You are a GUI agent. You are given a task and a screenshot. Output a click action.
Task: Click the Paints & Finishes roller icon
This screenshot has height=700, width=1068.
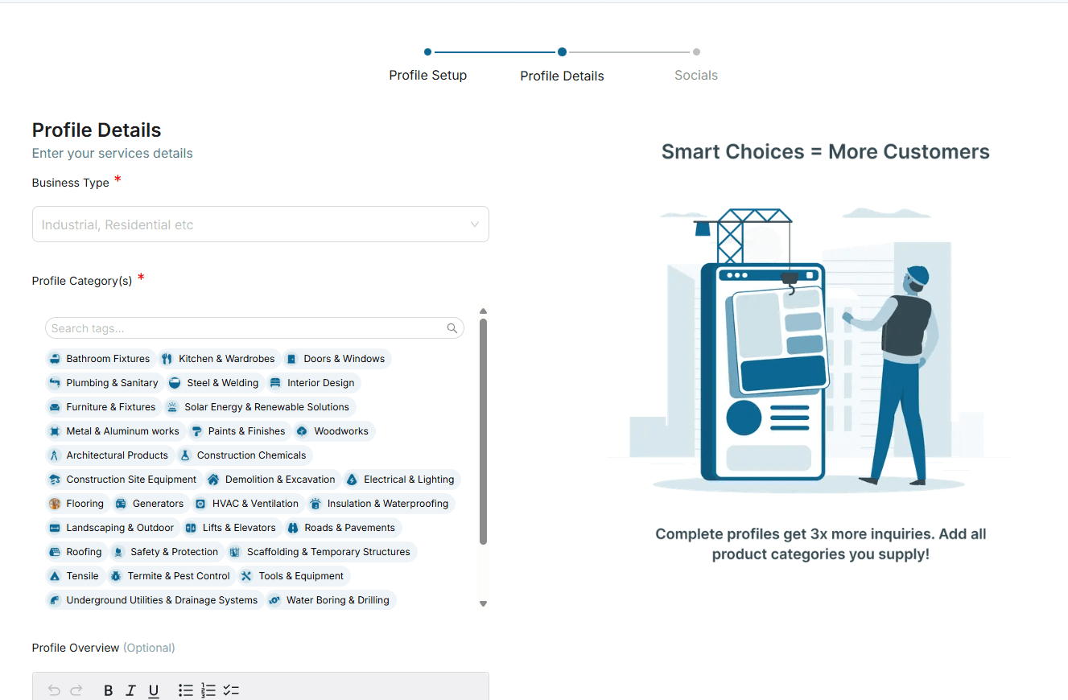pyautogui.click(x=196, y=431)
